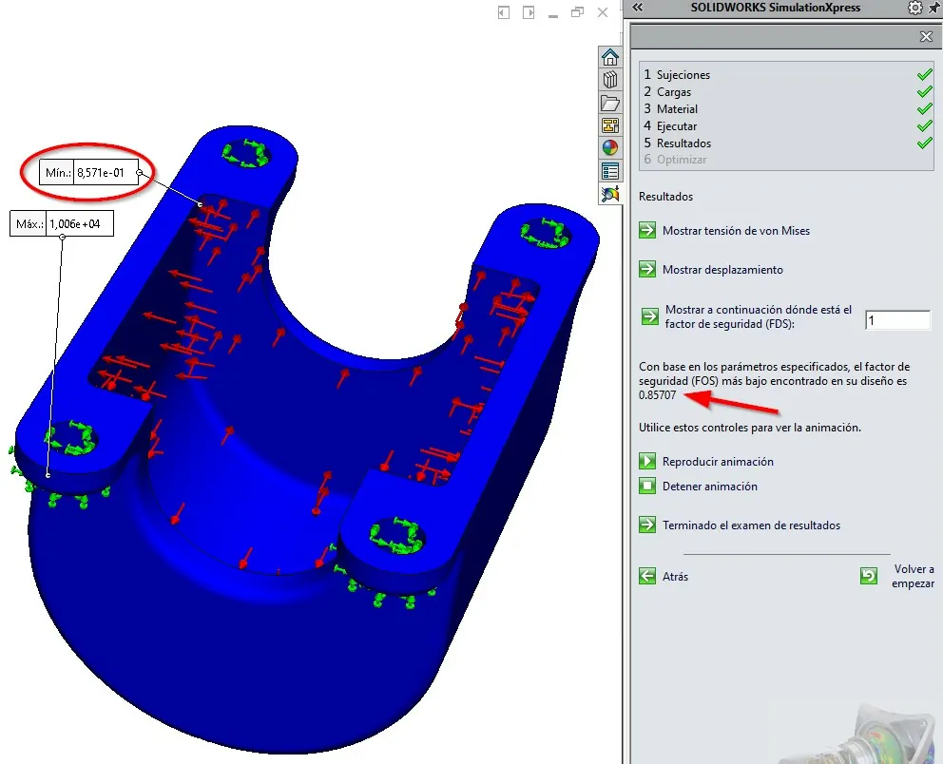Stop the animation with Detener animación

(x=698, y=486)
